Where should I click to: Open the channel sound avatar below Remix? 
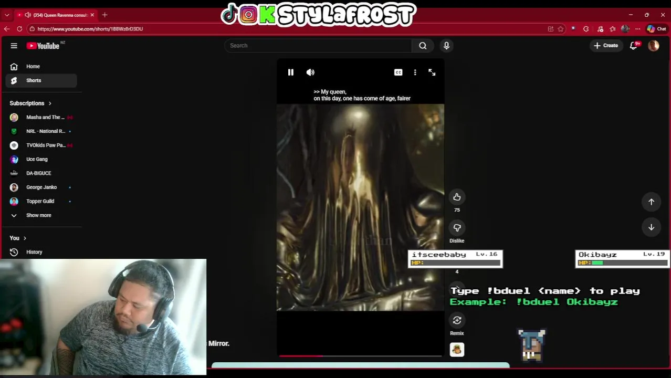tap(457, 350)
